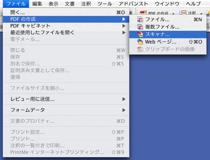Viewport: 210px width, 160px height.
Task: Click the 注釈 toolbar comment icon
Action: (x=183, y=13)
